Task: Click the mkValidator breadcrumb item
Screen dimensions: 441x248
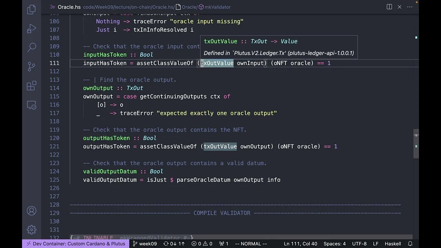Action: (217, 7)
